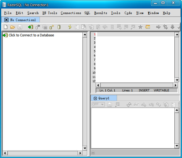This screenshot has height=158, width=182.
Task: Click line 1 in the SQL editor
Action: point(135,34)
